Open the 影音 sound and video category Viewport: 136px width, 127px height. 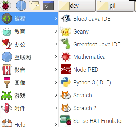(29, 70)
